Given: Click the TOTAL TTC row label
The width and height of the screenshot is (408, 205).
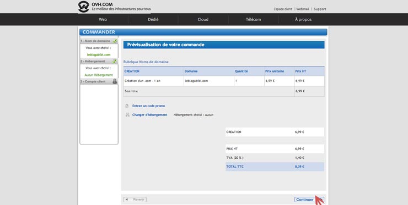Looking at the screenshot, I should (x=235, y=167).
